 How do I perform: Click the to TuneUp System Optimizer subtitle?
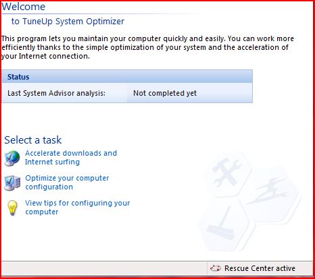[68, 22]
